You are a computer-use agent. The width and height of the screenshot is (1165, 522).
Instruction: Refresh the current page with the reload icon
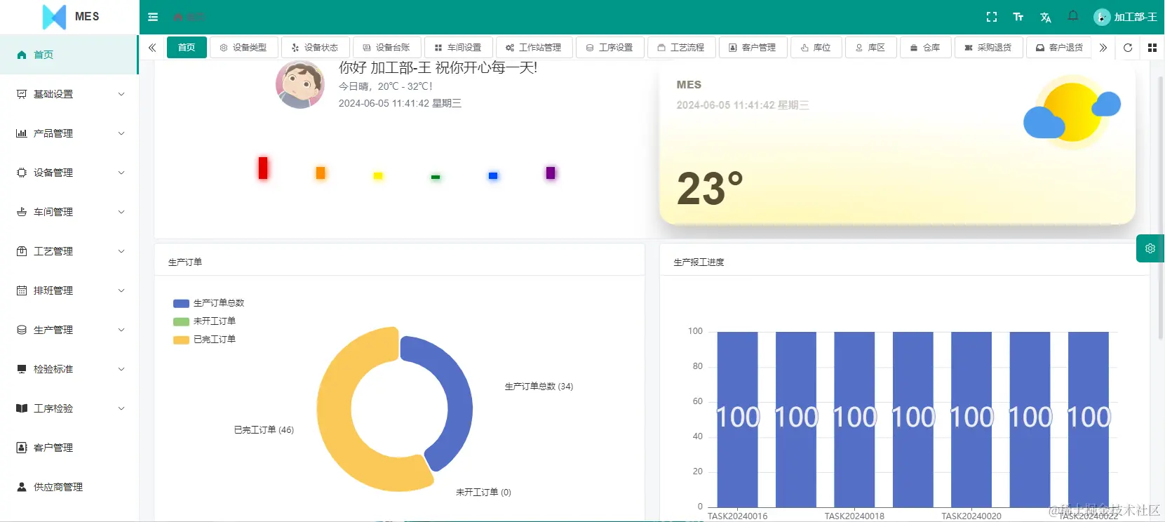point(1128,48)
